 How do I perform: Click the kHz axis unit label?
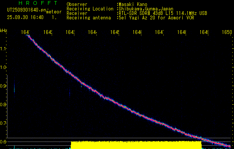[4, 30]
